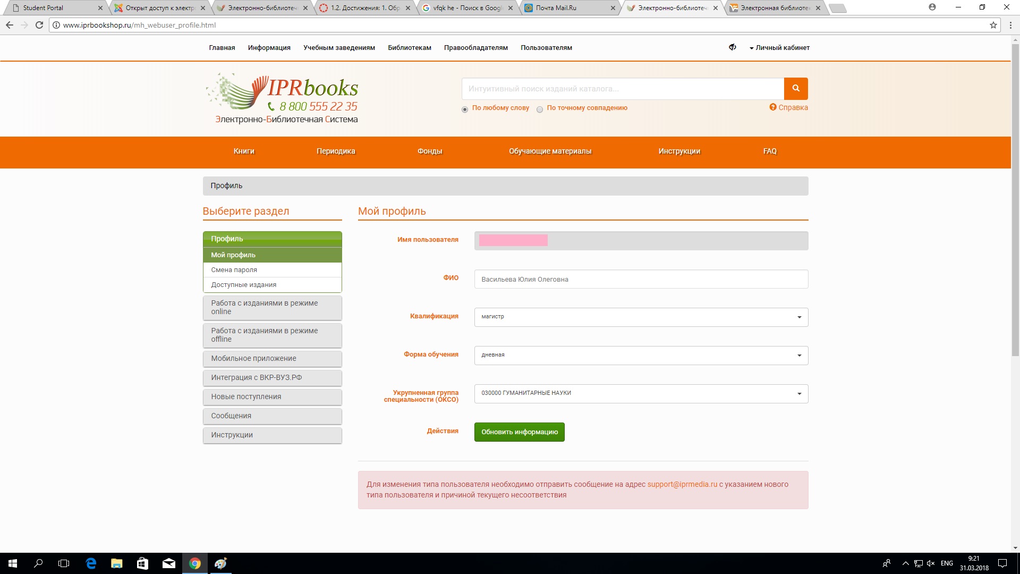Select 'По любому слову' radio button
The height and width of the screenshot is (574, 1020).
coord(465,109)
